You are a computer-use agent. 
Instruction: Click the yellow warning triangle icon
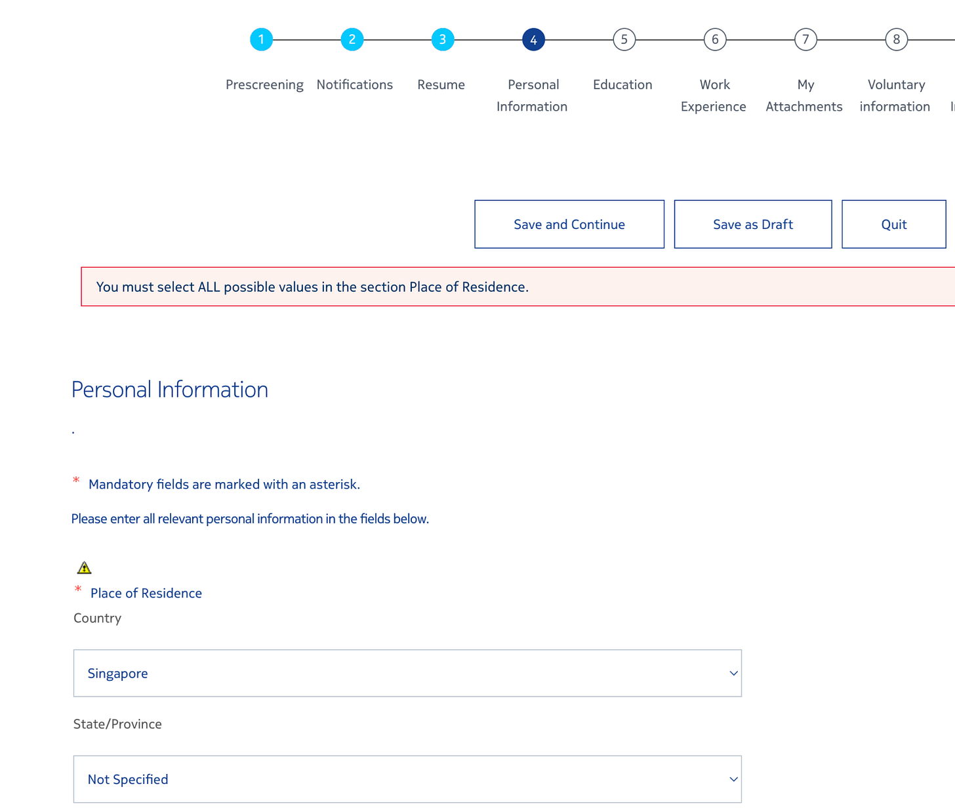pos(84,567)
